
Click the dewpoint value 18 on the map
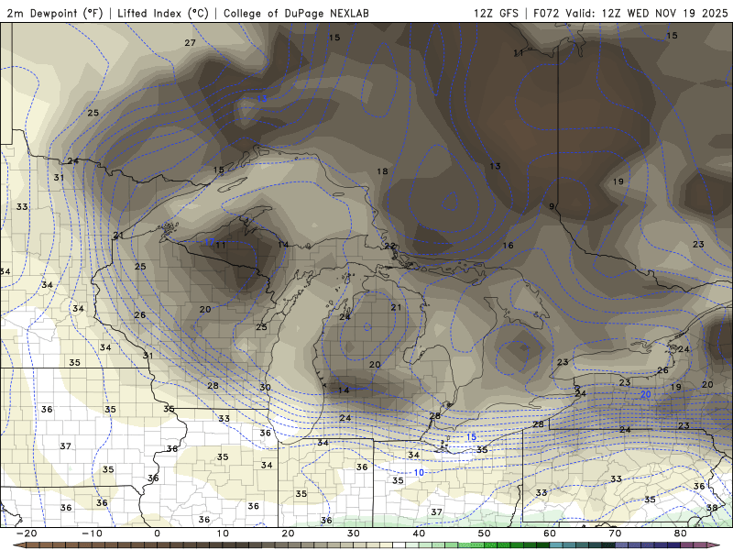382,171
